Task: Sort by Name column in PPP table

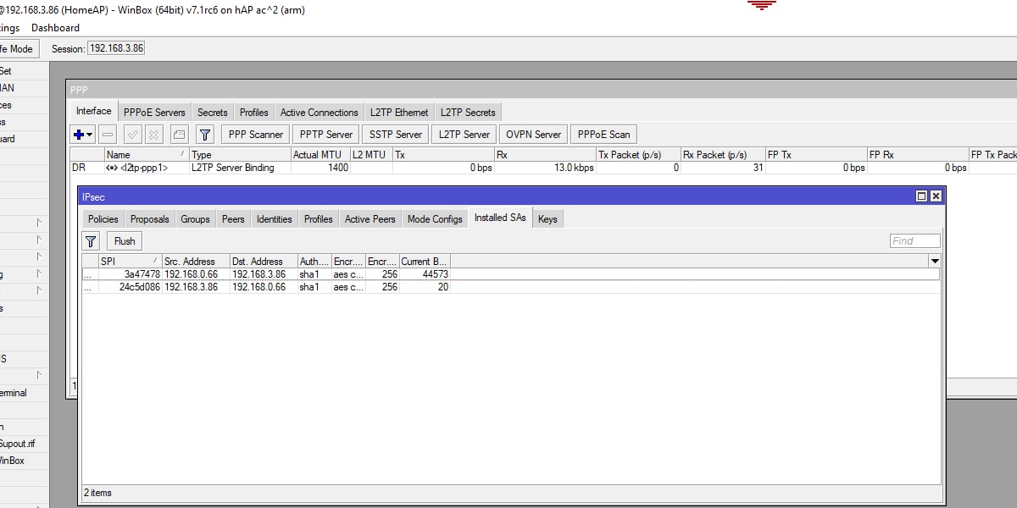Action: (x=146, y=155)
